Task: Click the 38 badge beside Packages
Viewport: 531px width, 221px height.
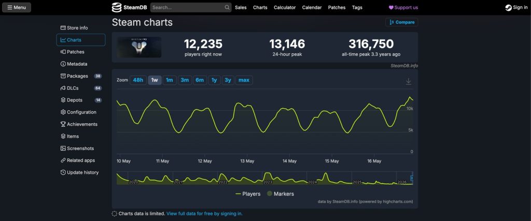Action: [98, 76]
